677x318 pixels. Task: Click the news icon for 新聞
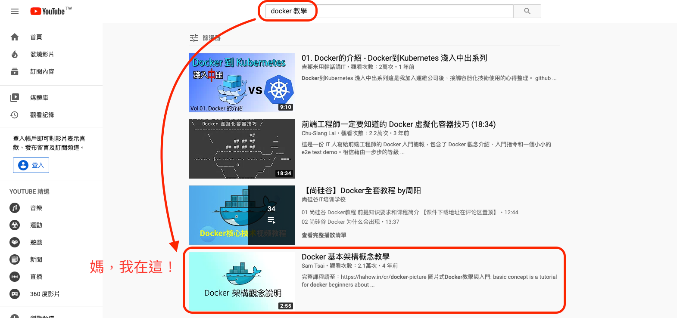15,259
